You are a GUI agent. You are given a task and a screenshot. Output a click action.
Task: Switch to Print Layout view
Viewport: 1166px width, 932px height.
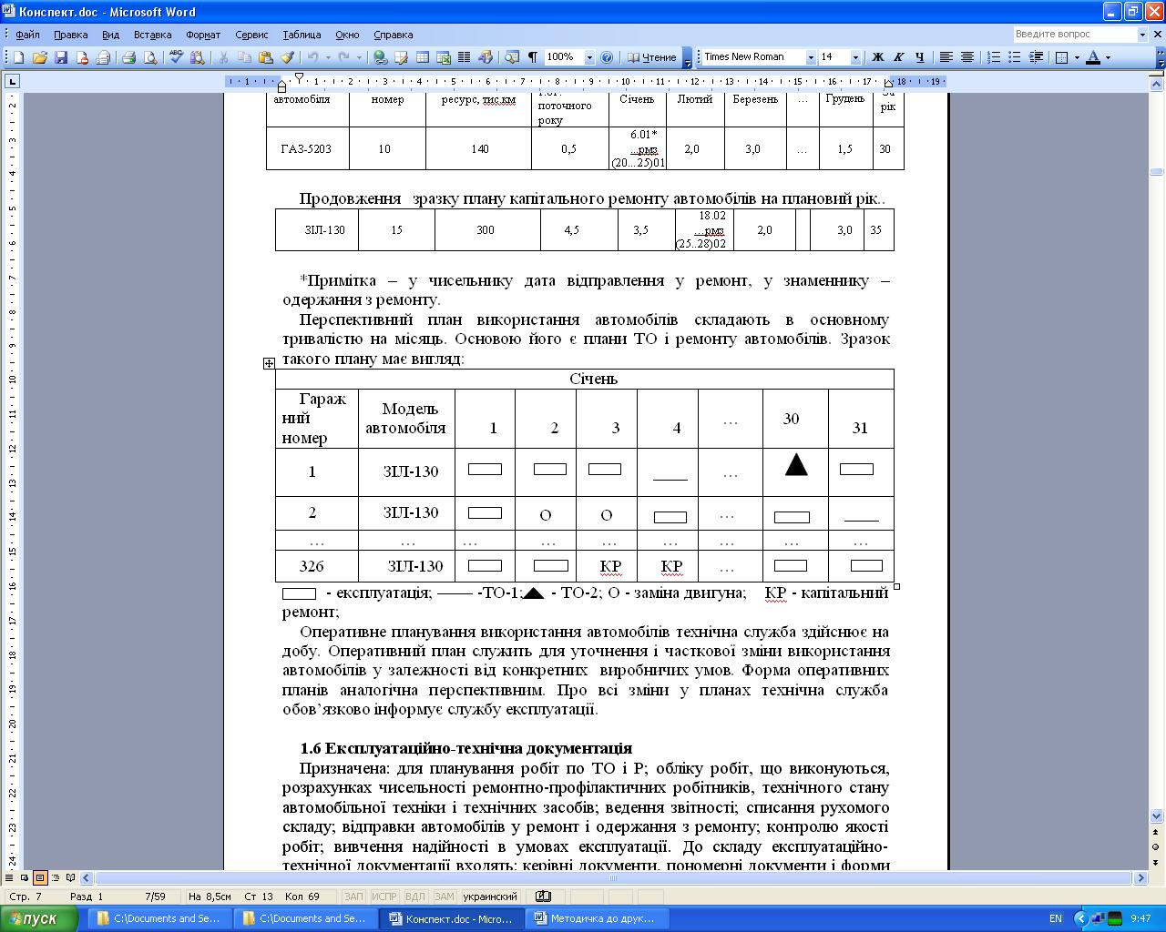[40, 878]
